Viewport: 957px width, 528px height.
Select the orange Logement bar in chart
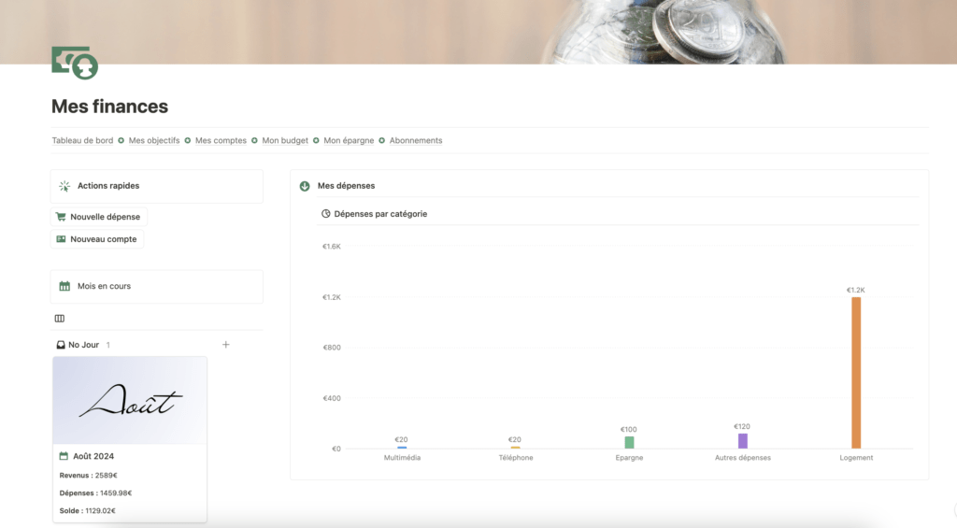tap(855, 373)
